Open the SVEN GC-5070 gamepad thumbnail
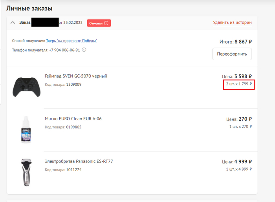Screen dimensions: 275x202 click(26, 86)
